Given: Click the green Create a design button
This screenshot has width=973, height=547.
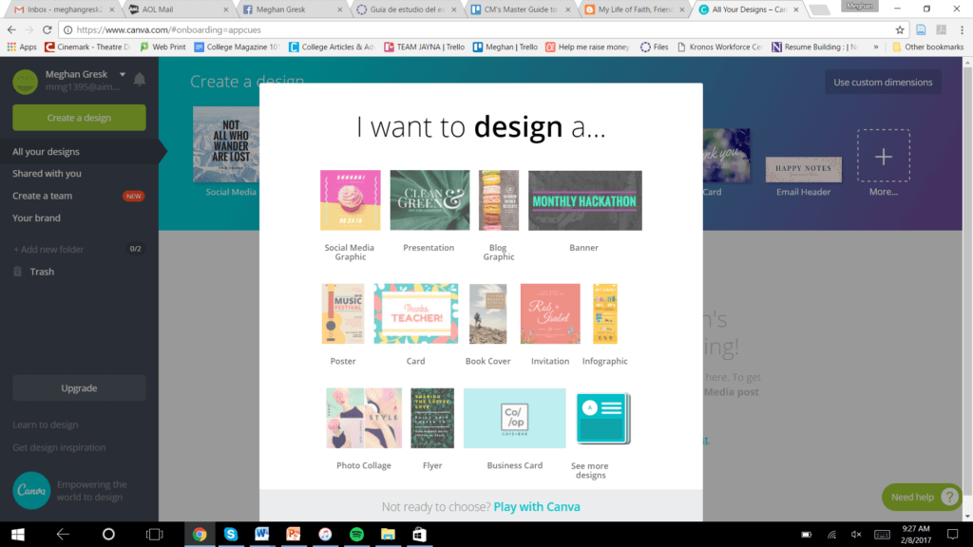Looking at the screenshot, I should pos(80,118).
